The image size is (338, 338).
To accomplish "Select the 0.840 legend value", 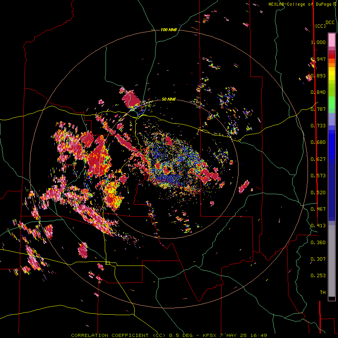I will [318, 92].
